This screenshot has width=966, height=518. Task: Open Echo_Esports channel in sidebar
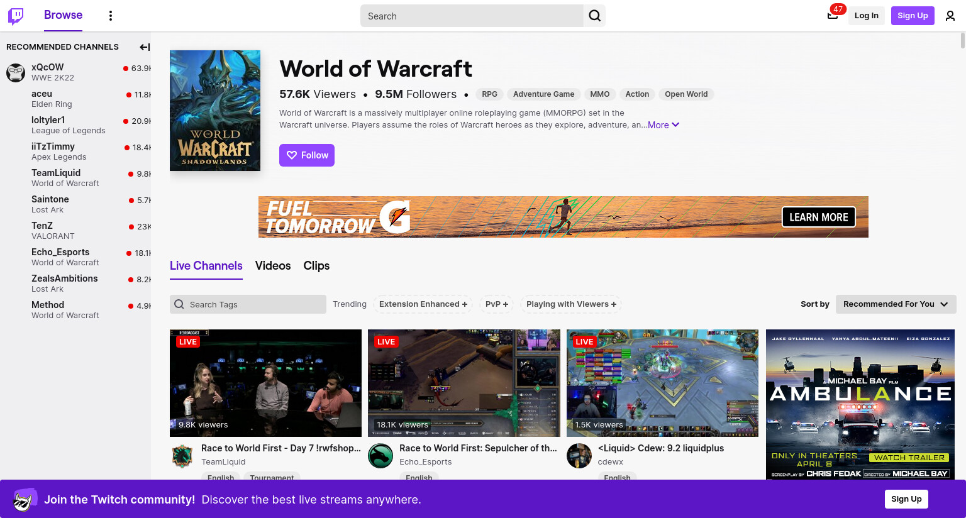pyautogui.click(x=75, y=257)
